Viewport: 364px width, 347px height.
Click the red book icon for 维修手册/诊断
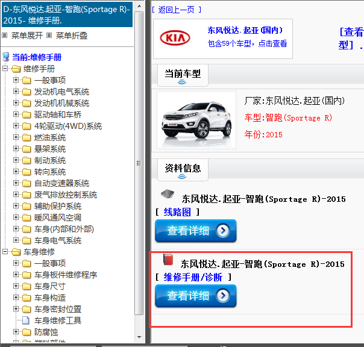(x=168, y=260)
